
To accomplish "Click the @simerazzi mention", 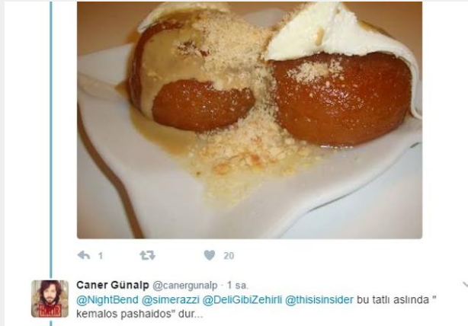I will coord(171,300).
